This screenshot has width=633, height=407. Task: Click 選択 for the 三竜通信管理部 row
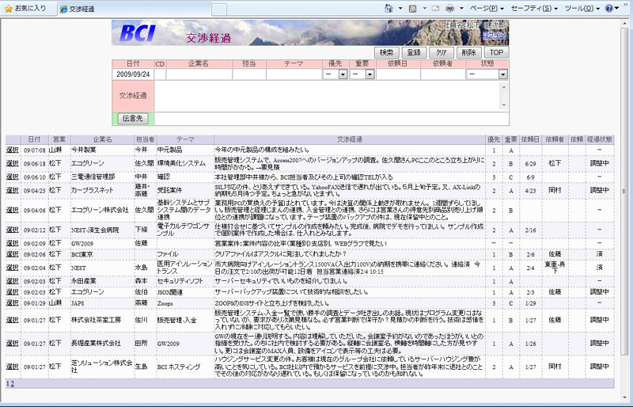(x=12, y=177)
